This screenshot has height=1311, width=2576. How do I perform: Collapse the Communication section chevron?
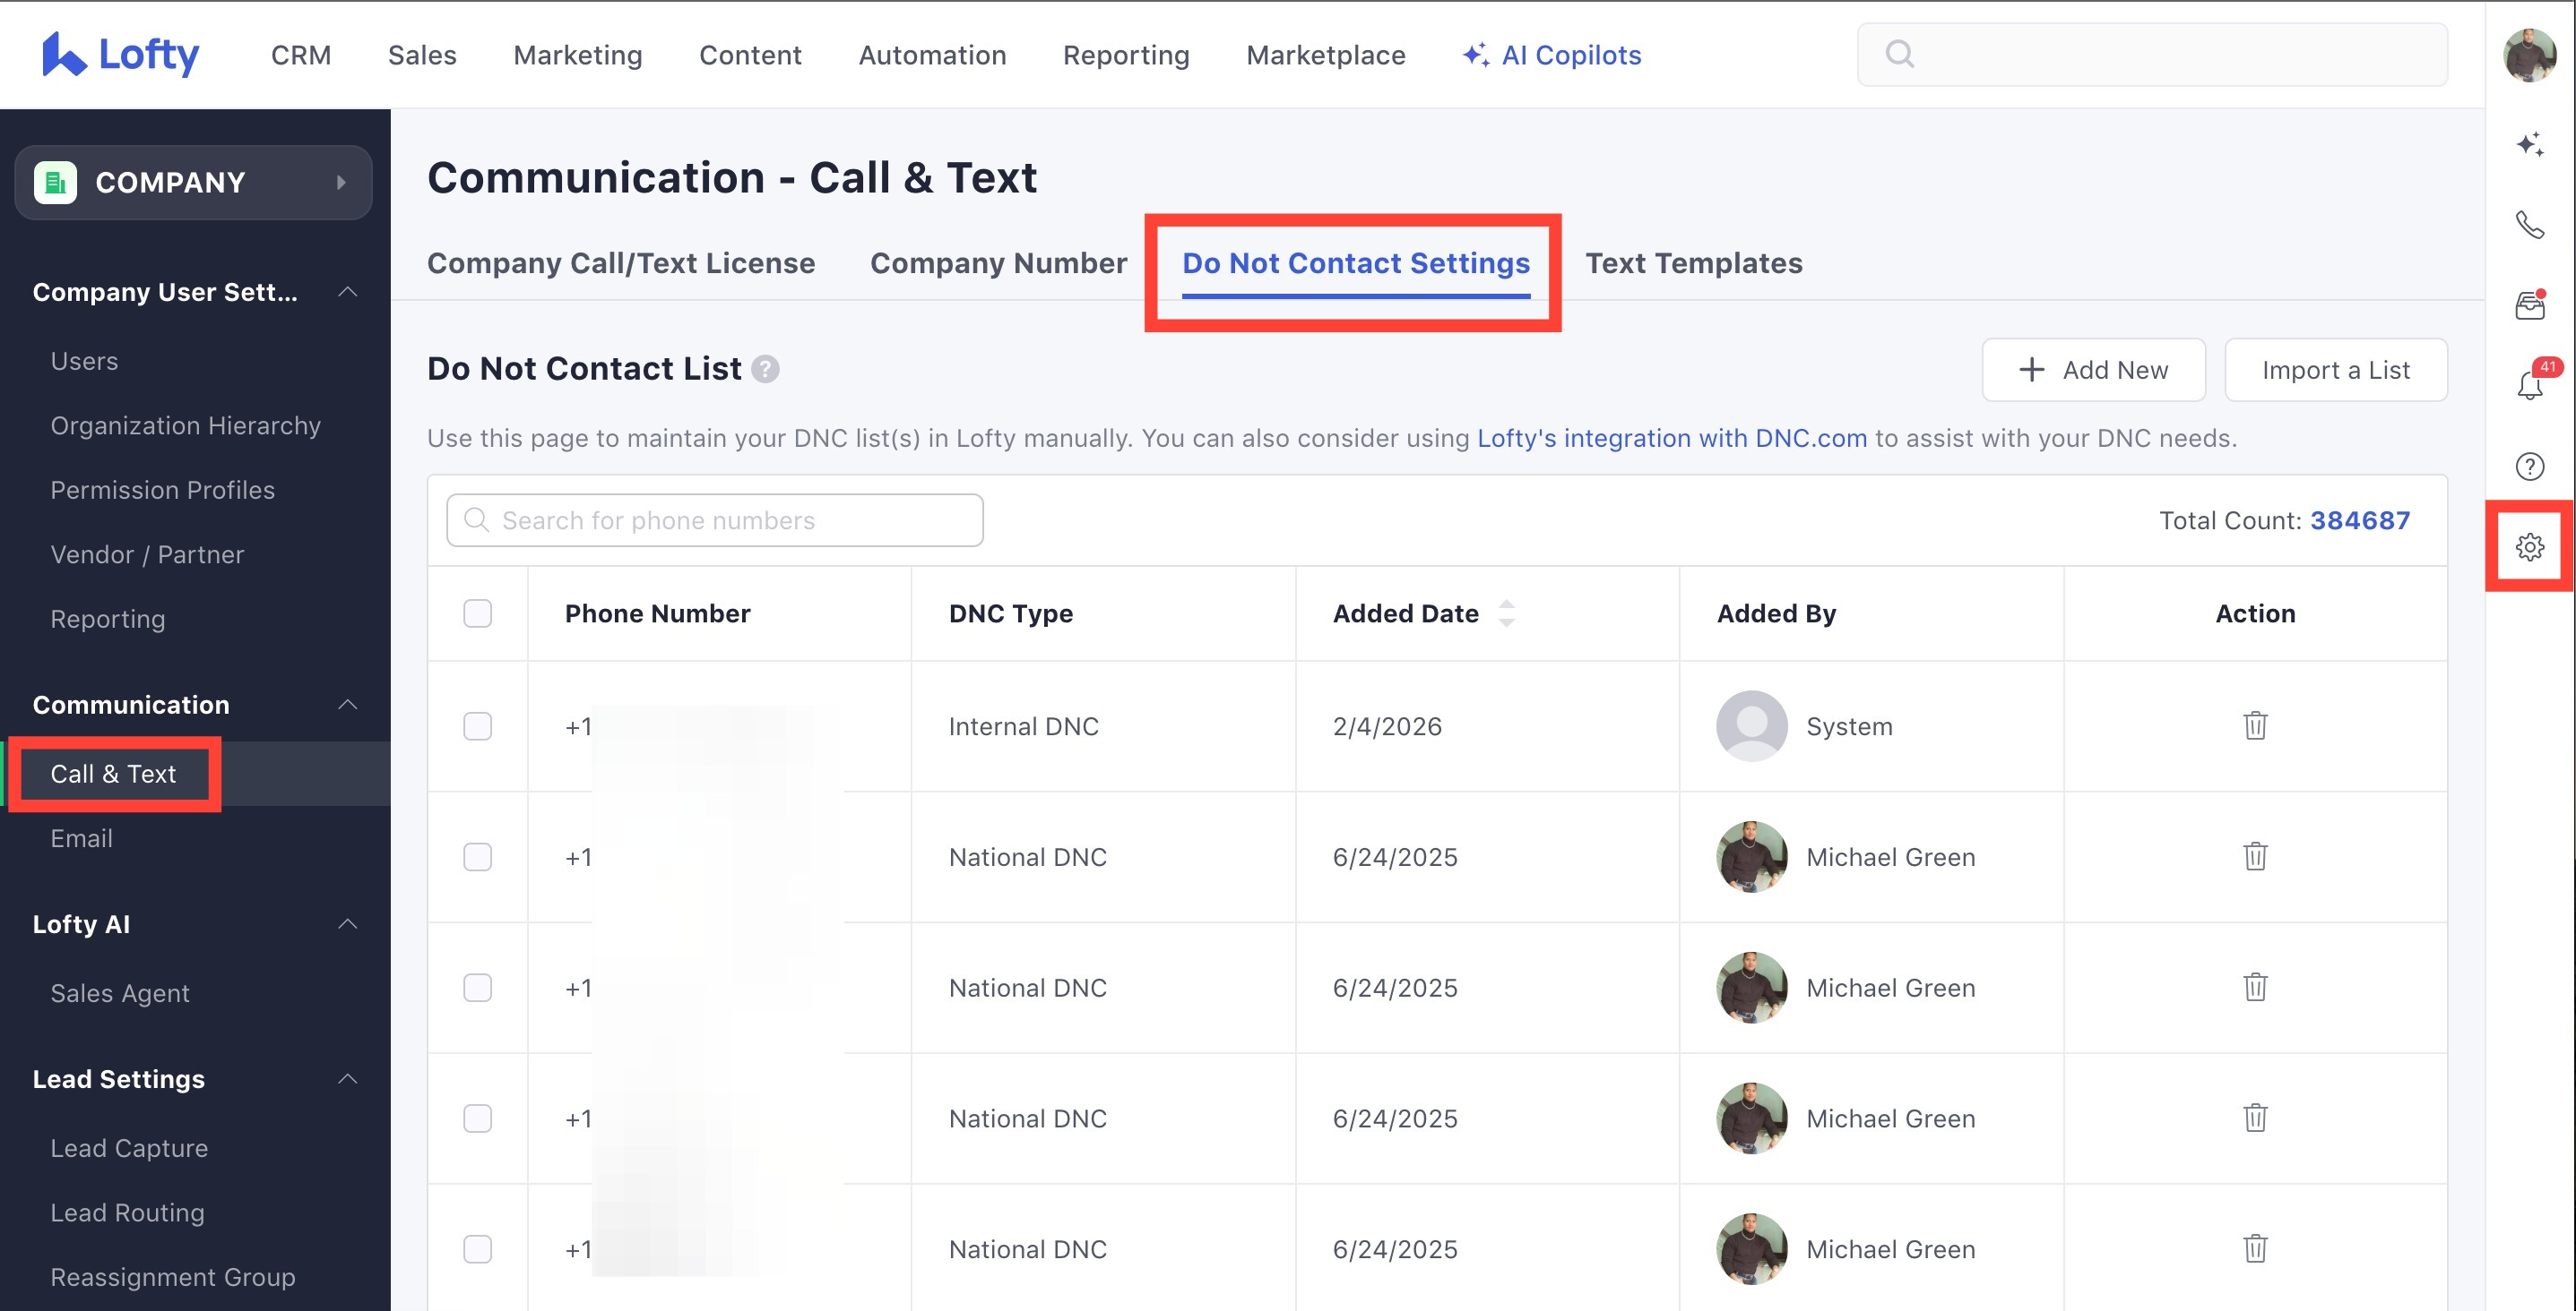point(347,705)
